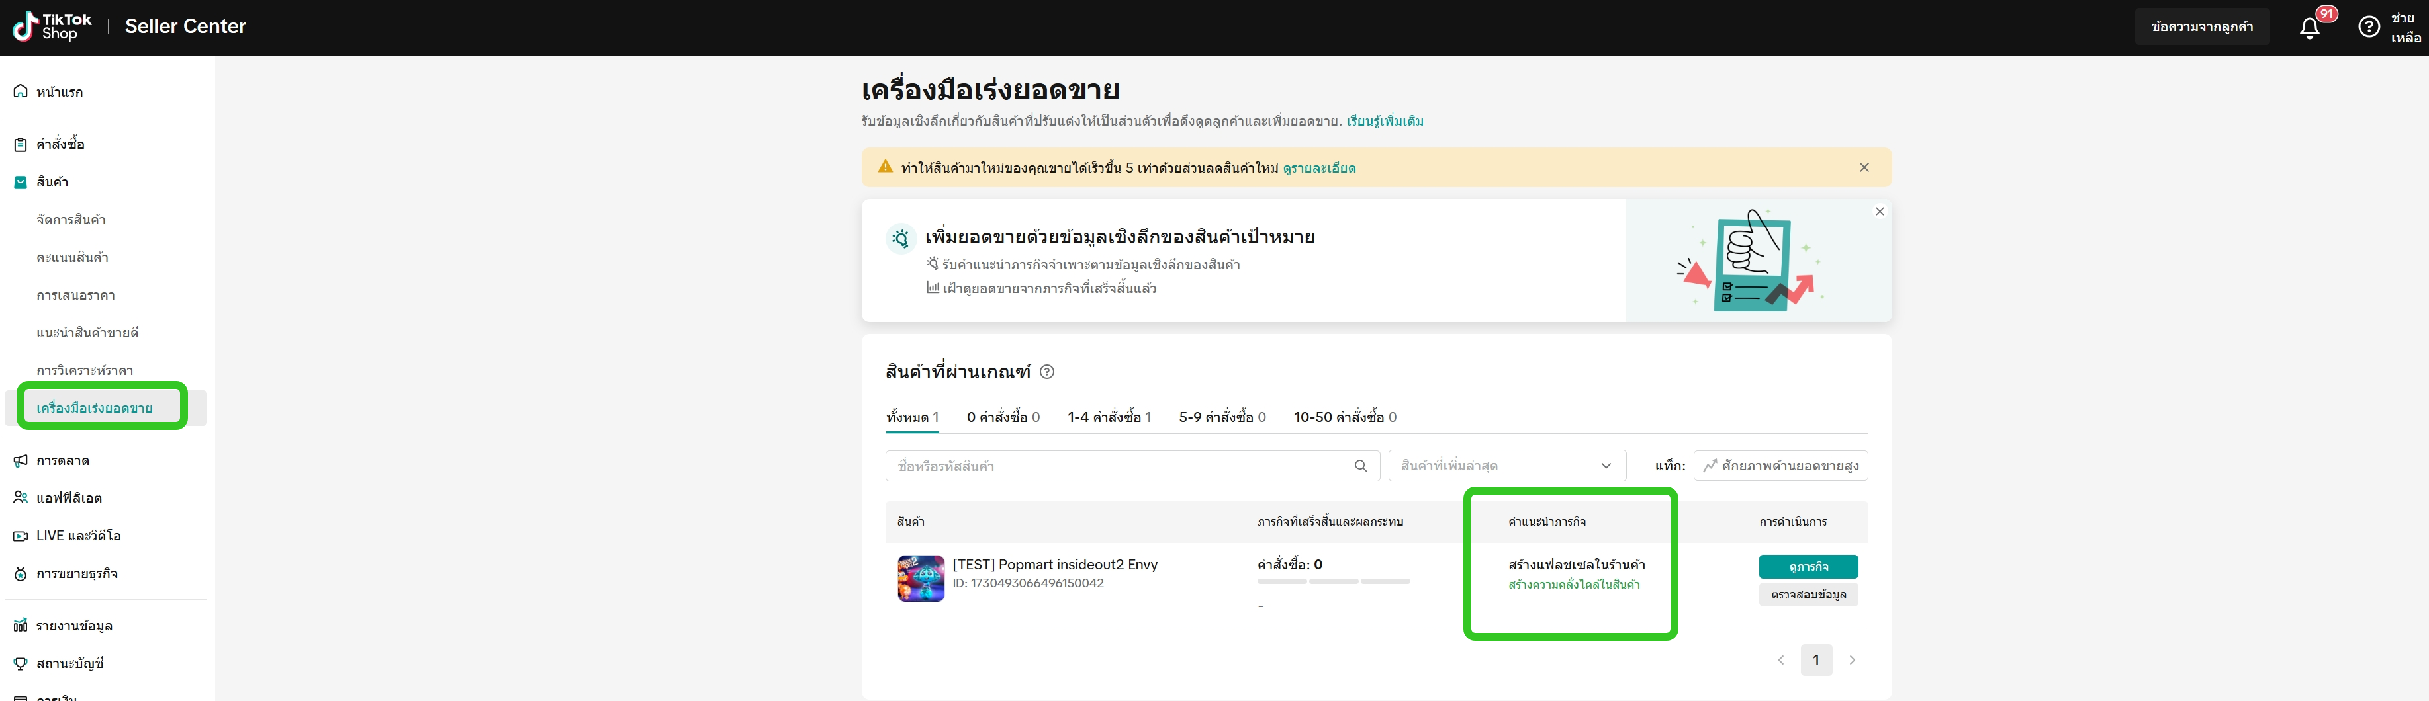
Task: Click the order progress bar for the product
Action: click(1334, 581)
